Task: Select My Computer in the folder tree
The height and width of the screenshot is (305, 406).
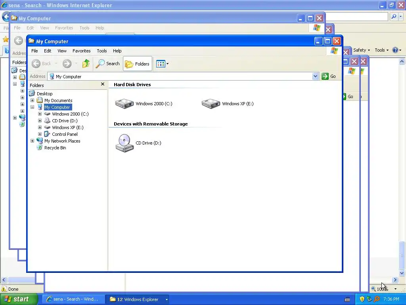Action: click(57, 107)
